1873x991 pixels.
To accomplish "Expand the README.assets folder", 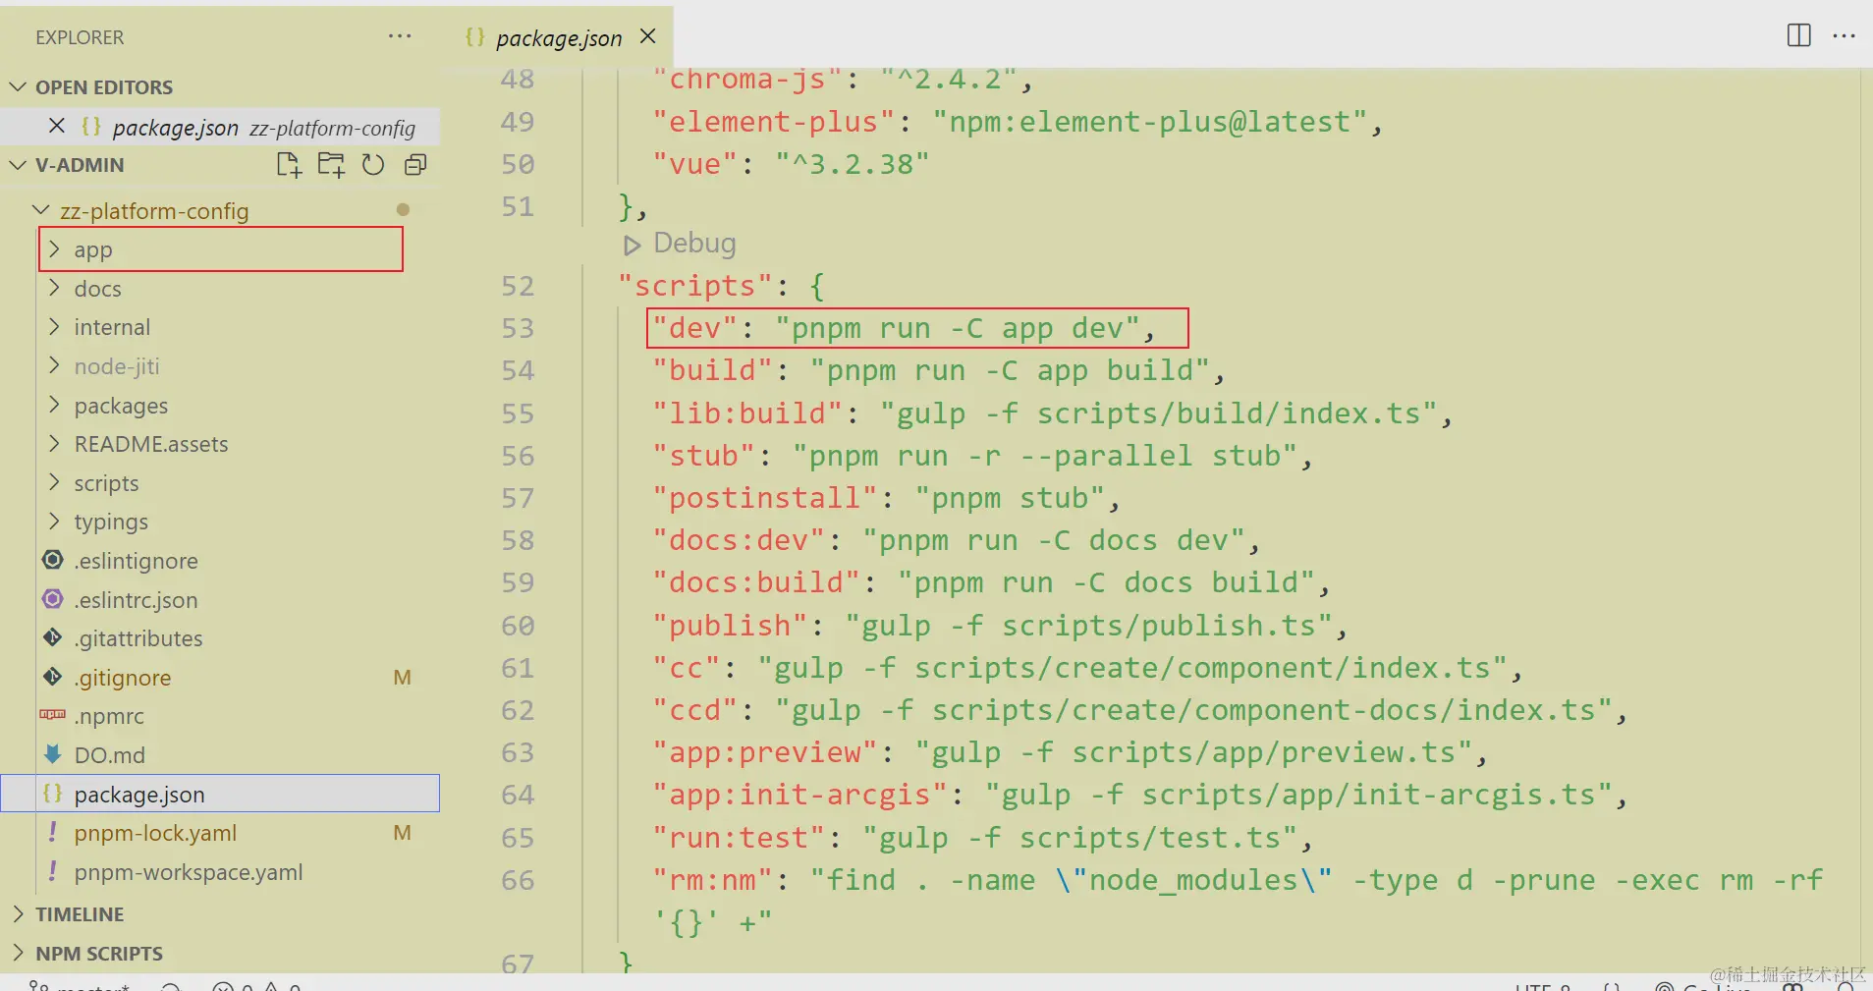I will [55, 443].
